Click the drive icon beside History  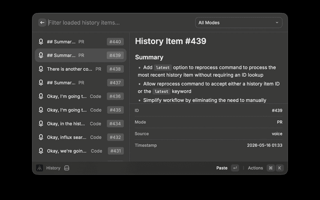(66, 168)
